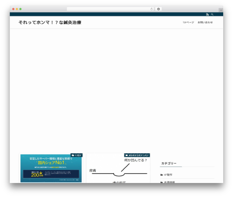Screen dimensions: 233x197
Task: Open the search magnifier icon
Action: click(x=212, y=14)
